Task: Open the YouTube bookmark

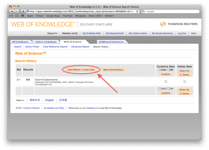Action: coord(68,16)
